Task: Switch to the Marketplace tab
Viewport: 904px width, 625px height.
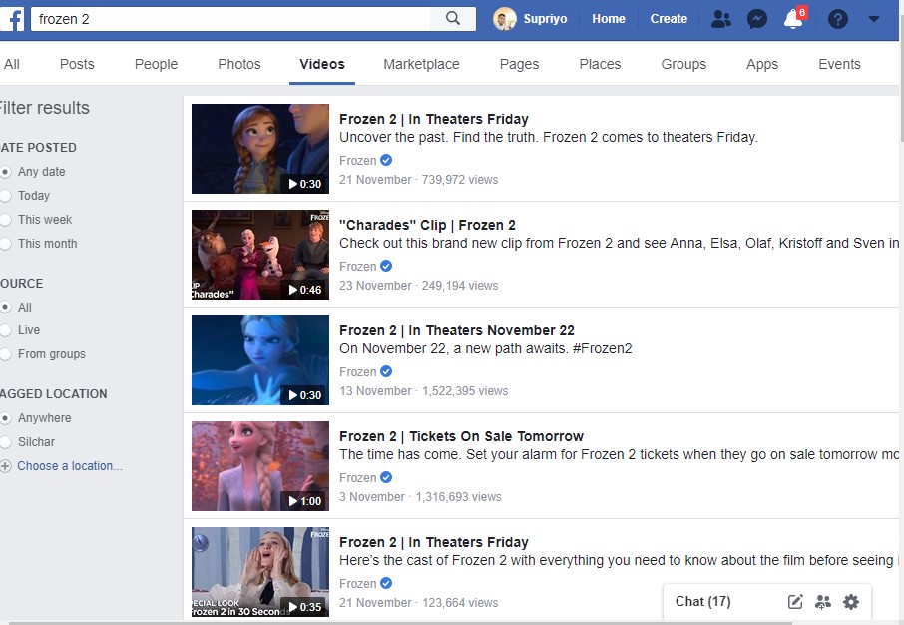Action: click(421, 64)
